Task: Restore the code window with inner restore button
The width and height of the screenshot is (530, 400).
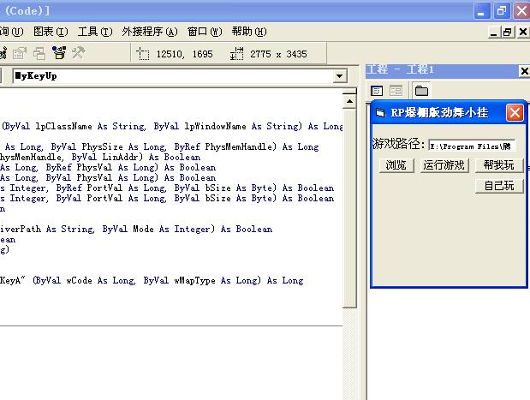Action: coord(508,32)
